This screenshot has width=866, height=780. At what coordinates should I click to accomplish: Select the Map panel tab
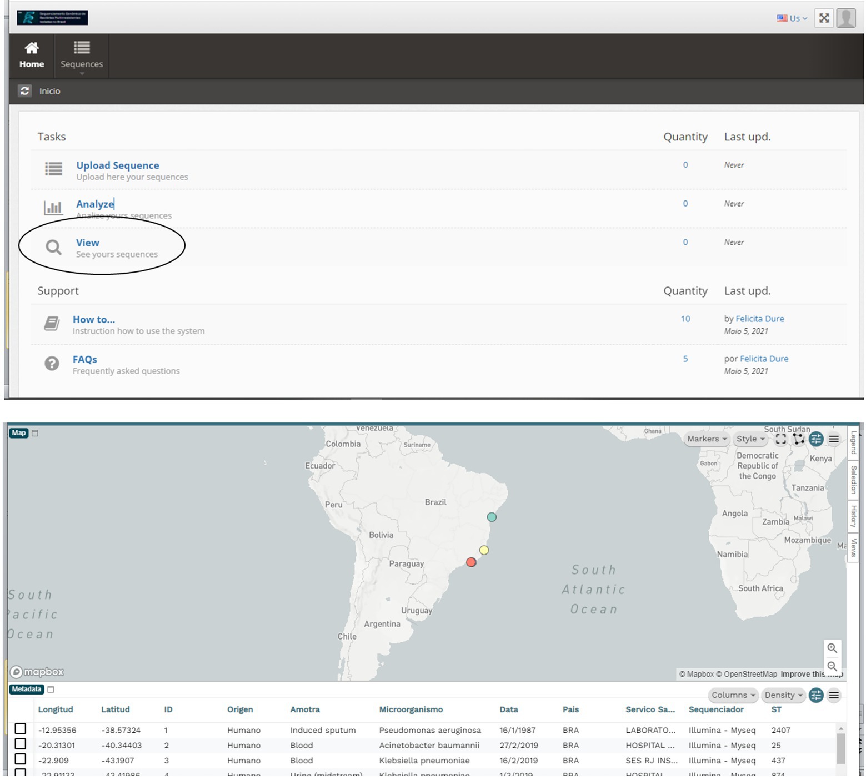point(19,433)
